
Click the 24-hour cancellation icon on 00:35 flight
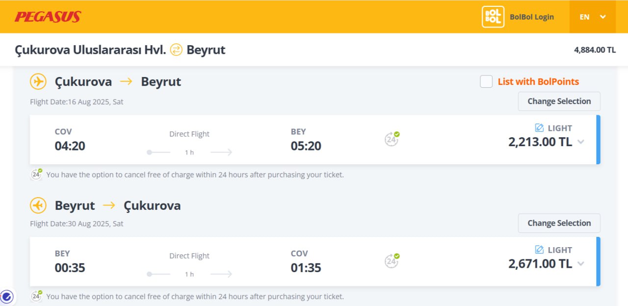pyautogui.click(x=392, y=261)
